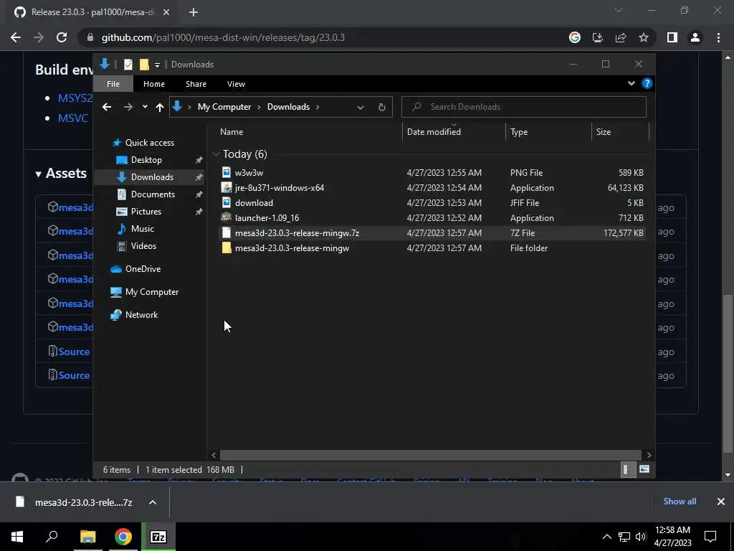Click the Chrome address bar URL
Viewport: 734px width, 551px height.
point(223,37)
